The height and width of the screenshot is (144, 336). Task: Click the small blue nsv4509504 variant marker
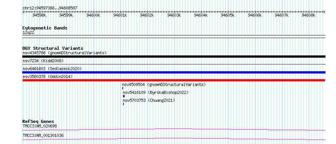pos(123,88)
